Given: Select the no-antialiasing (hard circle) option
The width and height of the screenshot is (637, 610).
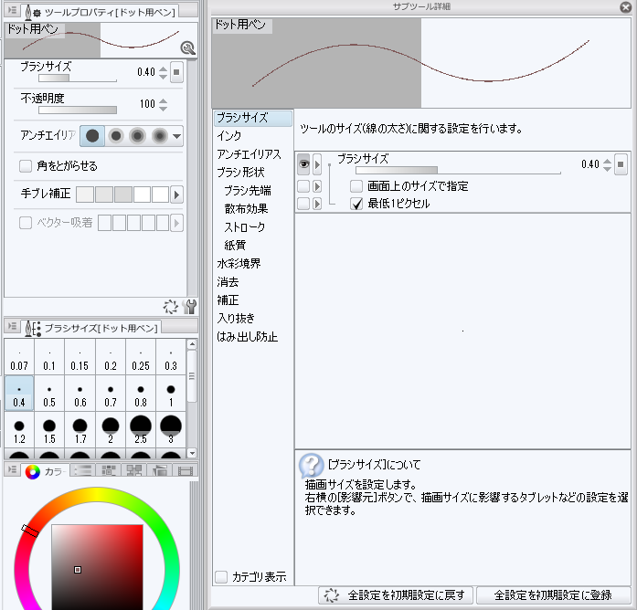Looking at the screenshot, I should click(92, 136).
